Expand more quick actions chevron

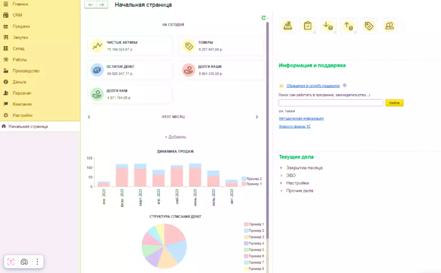(x=404, y=26)
